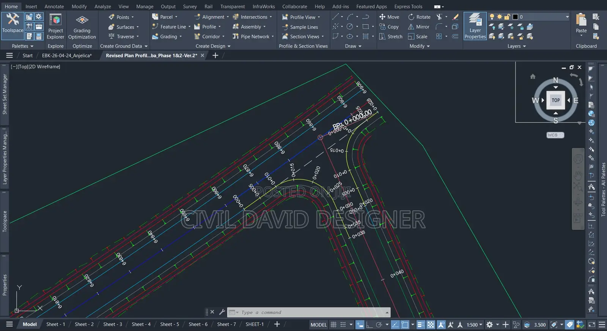Open the 1:500 annotation scale dropdown
This screenshot has width=607, height=331.
(475, 325)
